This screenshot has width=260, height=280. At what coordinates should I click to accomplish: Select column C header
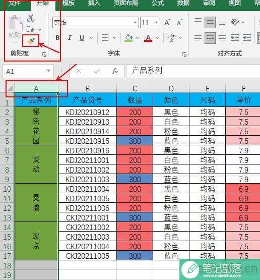[135, 89]
